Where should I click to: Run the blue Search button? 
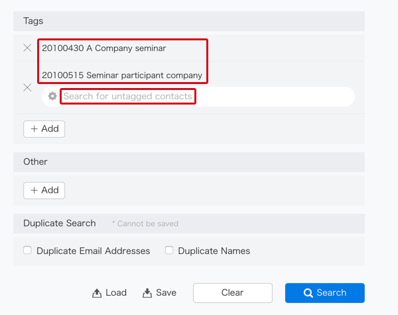pyautogui.click(x=325, y=293)
